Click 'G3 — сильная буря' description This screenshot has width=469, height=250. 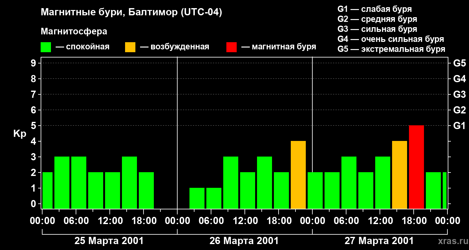[377, 29]
